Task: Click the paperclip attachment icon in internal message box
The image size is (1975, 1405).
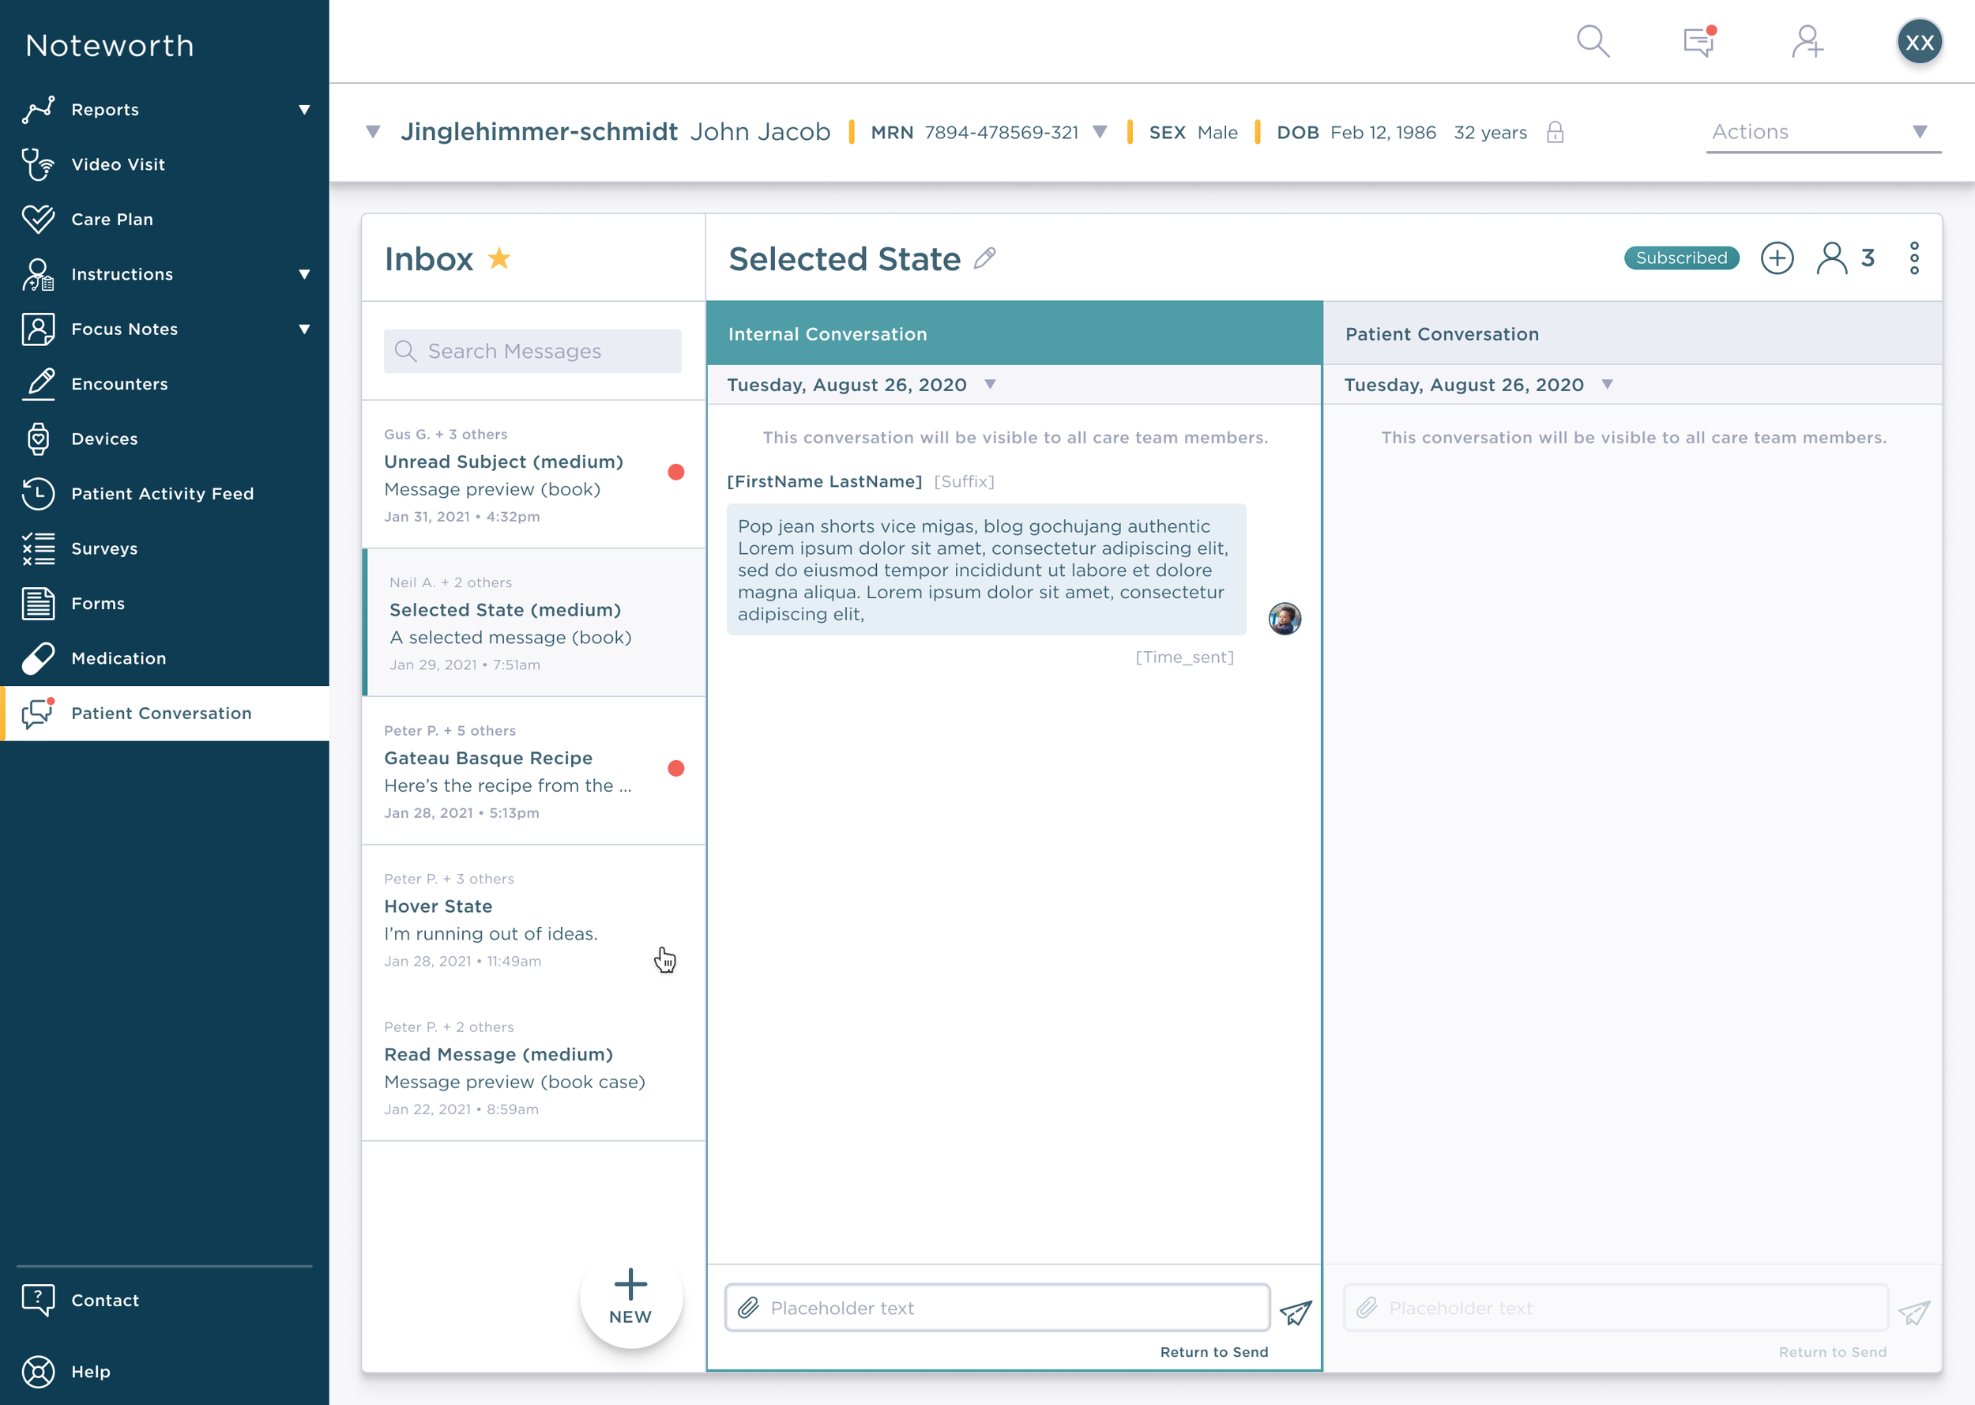Action: 749,1307
